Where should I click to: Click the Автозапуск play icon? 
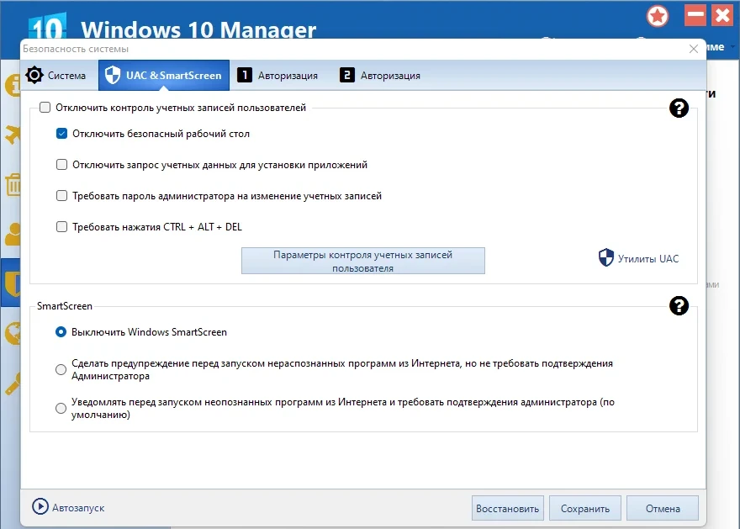40,507
